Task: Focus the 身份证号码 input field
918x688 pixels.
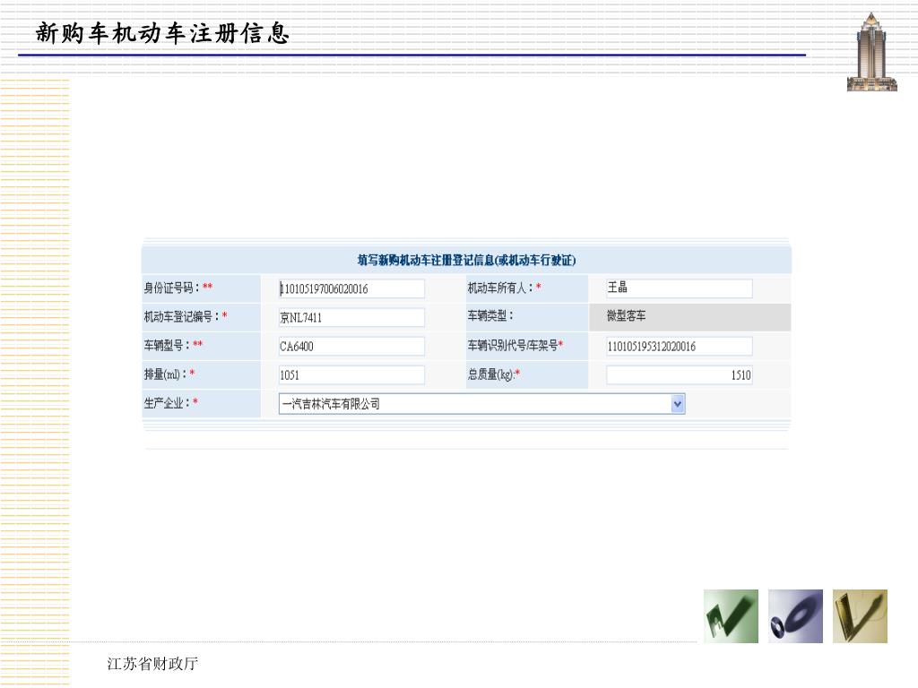Action: pos(351,288)
